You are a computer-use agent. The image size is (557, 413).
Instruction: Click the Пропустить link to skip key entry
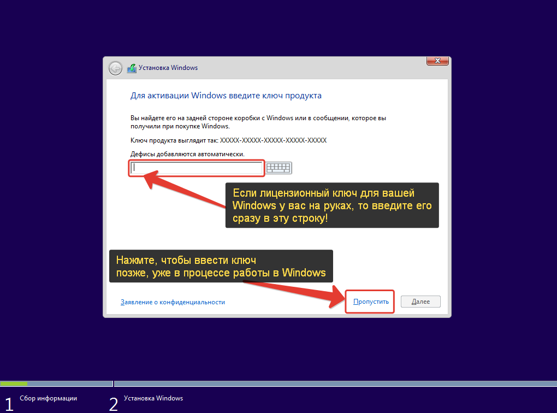pos(371,302)
